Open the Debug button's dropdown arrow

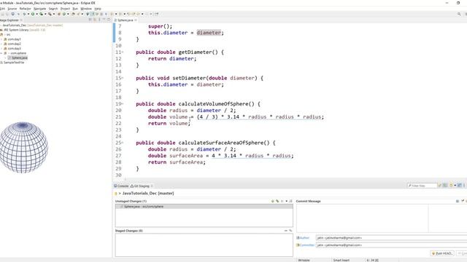(28, 14)
